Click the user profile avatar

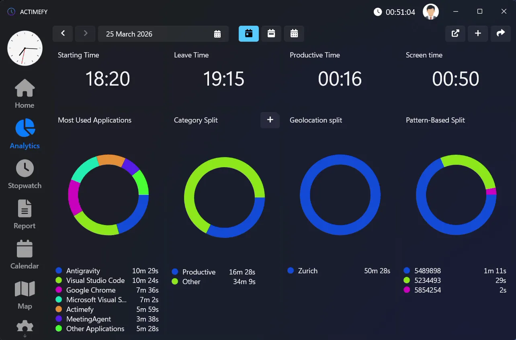click(430, 12)
